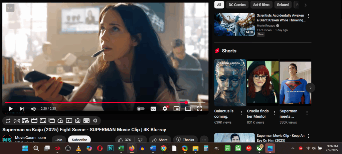
Task: Select the DC Comics filter chip
Action: (x=237, y=5)
